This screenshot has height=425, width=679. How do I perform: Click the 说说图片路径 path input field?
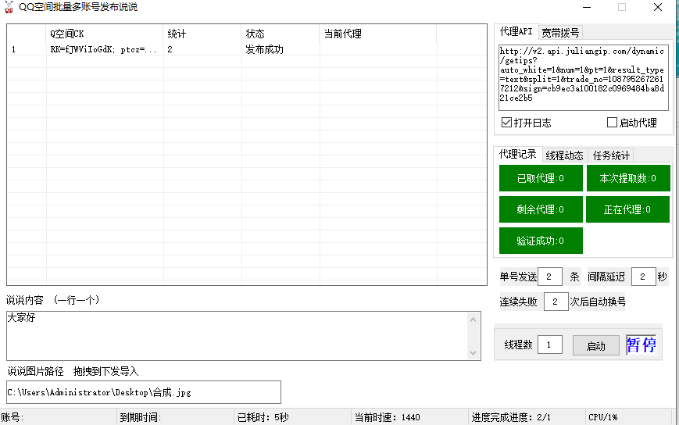[144, 392]
